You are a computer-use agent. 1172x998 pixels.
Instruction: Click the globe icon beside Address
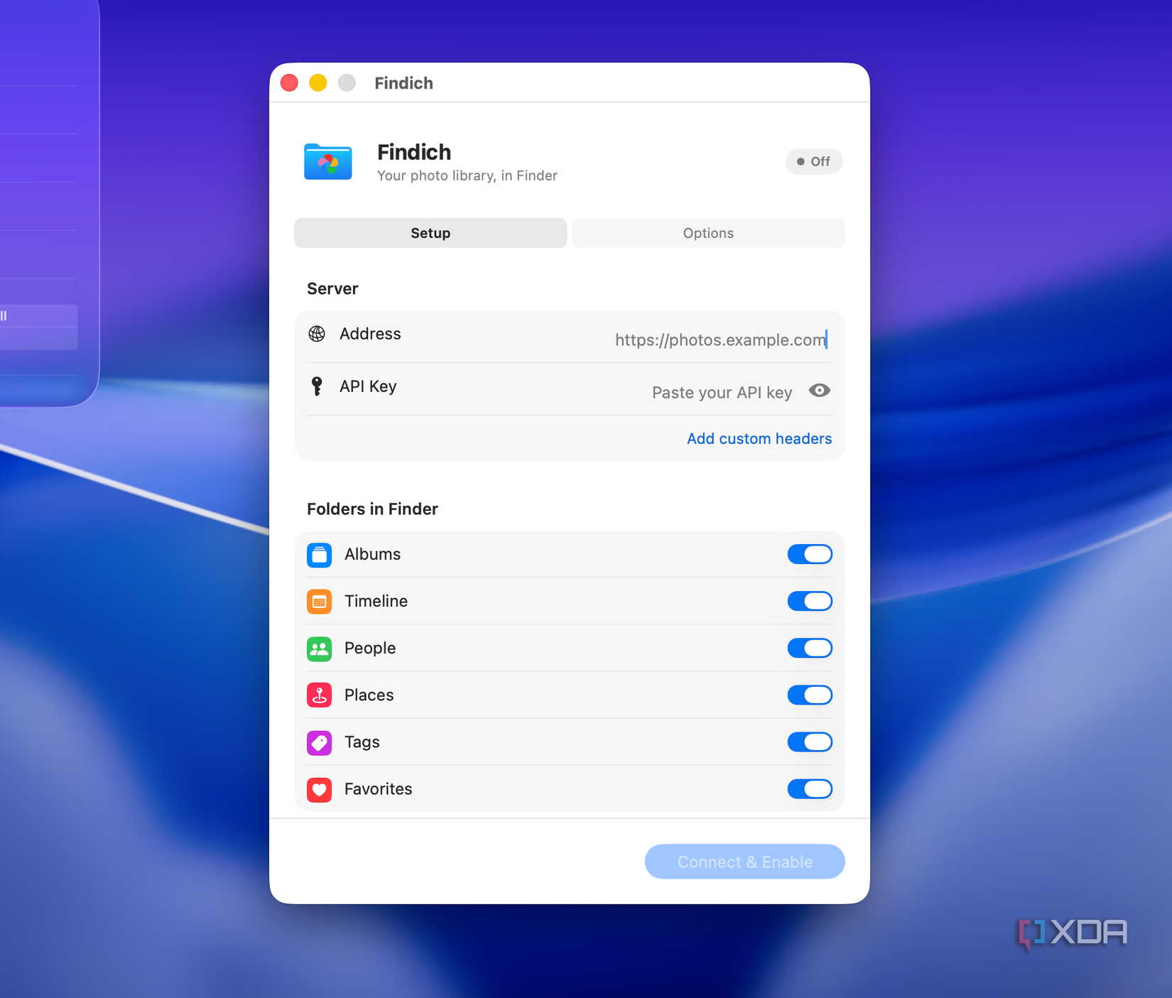click(317, 334)
